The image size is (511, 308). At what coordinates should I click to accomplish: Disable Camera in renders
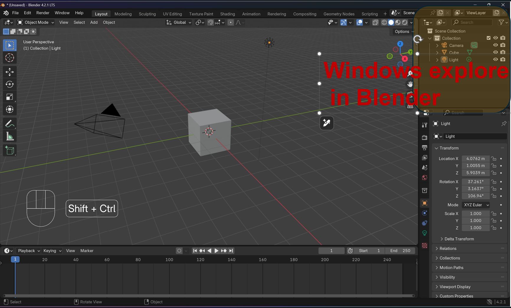pyautogui.click(x=503, y=45)
